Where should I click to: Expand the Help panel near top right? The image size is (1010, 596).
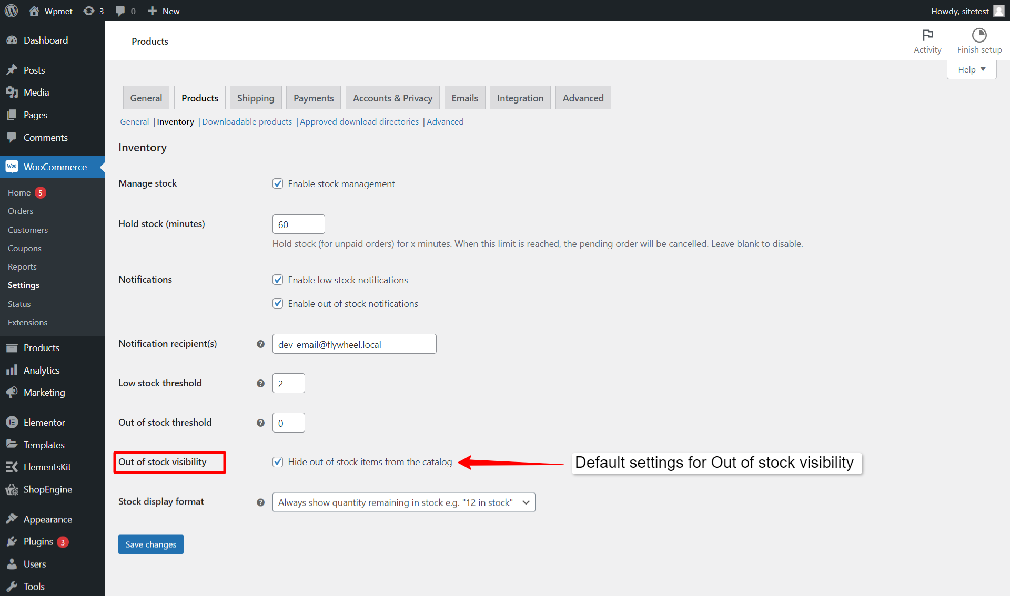tap(971, 69)
